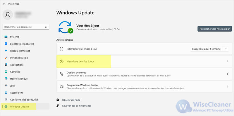
Task: Open Programme Windows Insider row
Action: 144,86
